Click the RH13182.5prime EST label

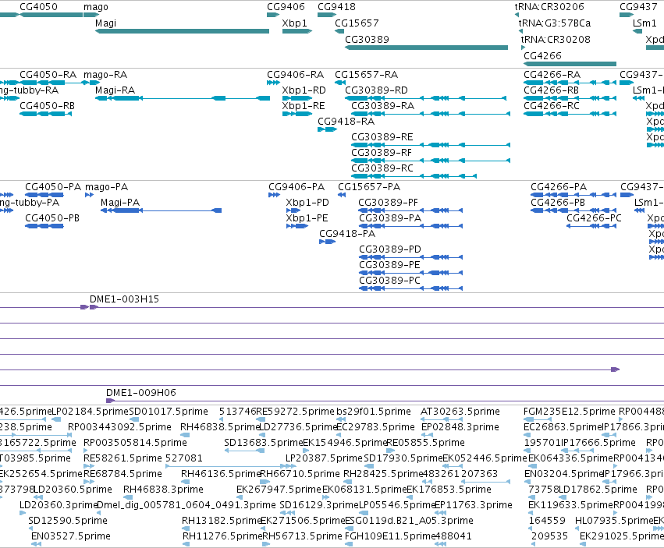click(x=221, y=521)
